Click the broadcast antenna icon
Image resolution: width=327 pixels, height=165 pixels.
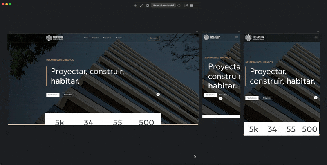tap(186, 5)
